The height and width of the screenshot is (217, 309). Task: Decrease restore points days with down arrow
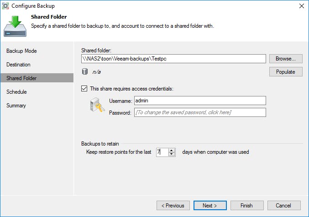(172, 154)
